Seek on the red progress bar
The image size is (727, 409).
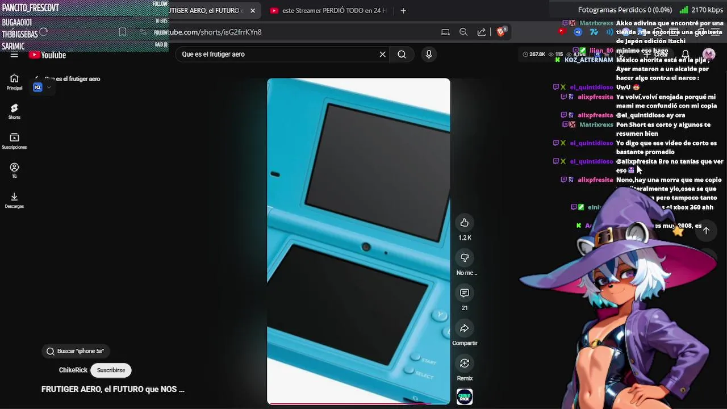click(x=358, y=403)
